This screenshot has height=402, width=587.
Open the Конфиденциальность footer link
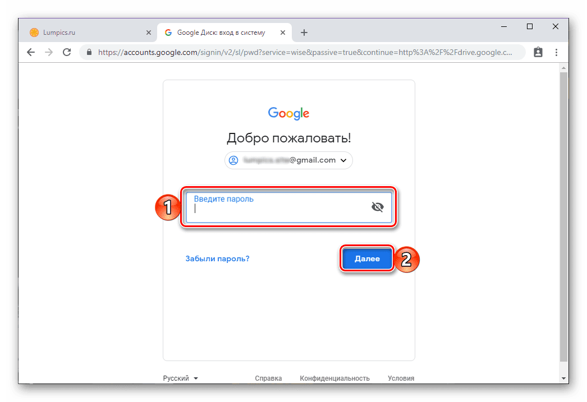pos(334,378)
